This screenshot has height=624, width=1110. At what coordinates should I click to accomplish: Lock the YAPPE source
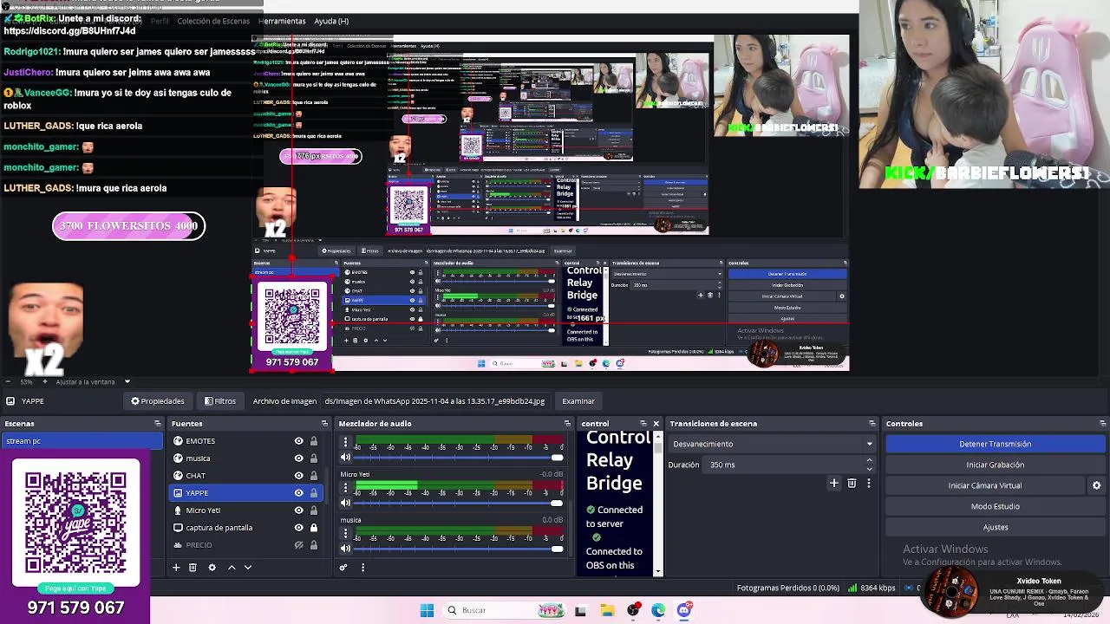314,493
